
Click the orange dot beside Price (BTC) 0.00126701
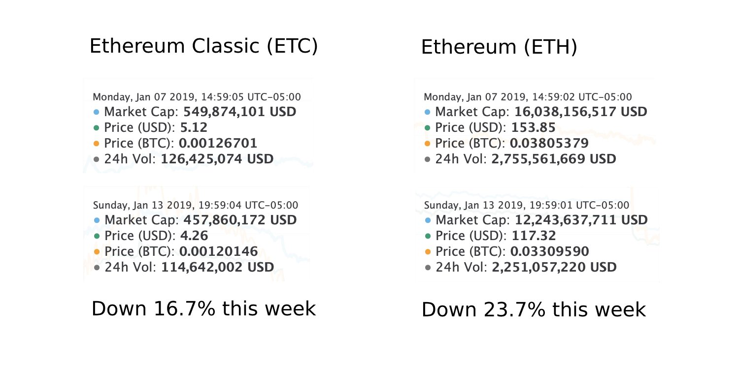(96, 144)
